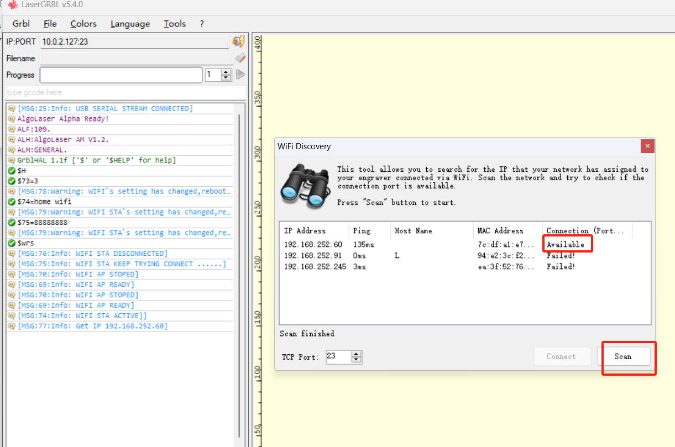Click the console log vertical scrollbar
The height and width of the screenshot is (447, 675).
239,275
